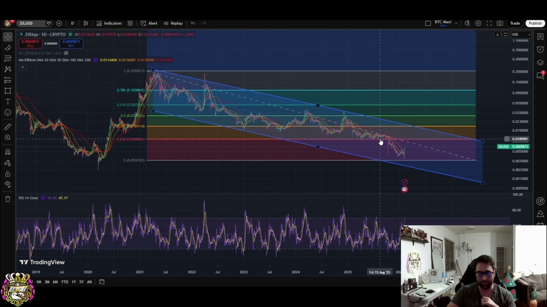The image size is (547, 307).
Task: Click the down arrow button beside USD
Action: click(497, 34)
